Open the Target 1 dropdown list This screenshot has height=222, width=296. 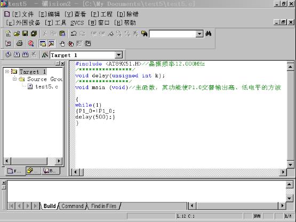[119, 55]
